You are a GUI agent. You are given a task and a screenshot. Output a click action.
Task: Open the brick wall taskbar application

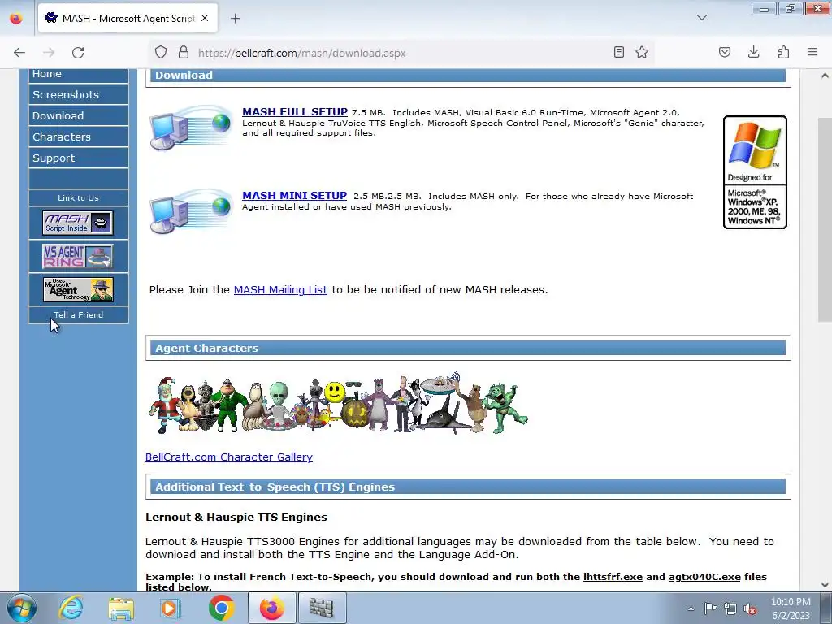(322, 608)
